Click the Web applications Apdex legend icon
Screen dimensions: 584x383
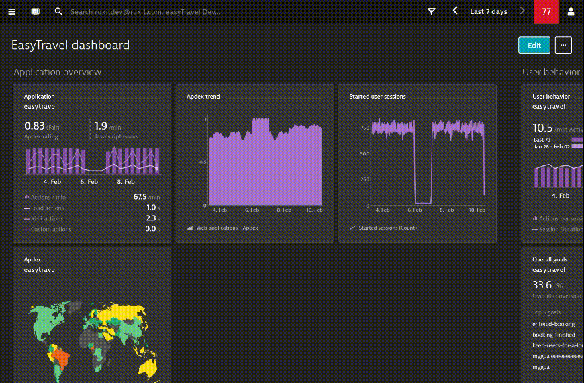click(190, 228)
